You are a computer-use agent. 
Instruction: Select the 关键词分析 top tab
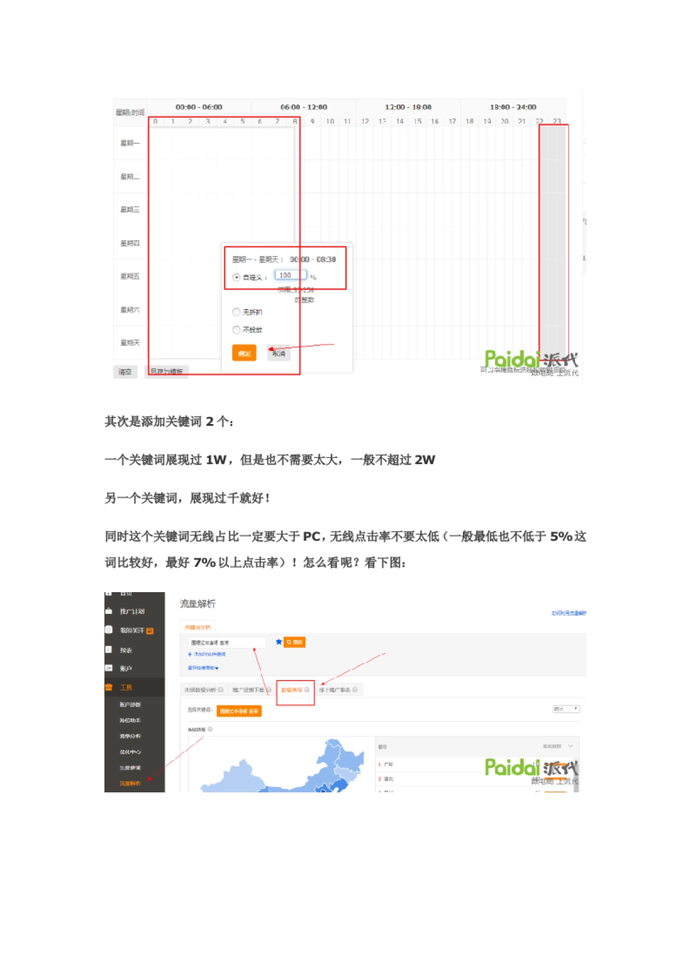tap(198, 627)
